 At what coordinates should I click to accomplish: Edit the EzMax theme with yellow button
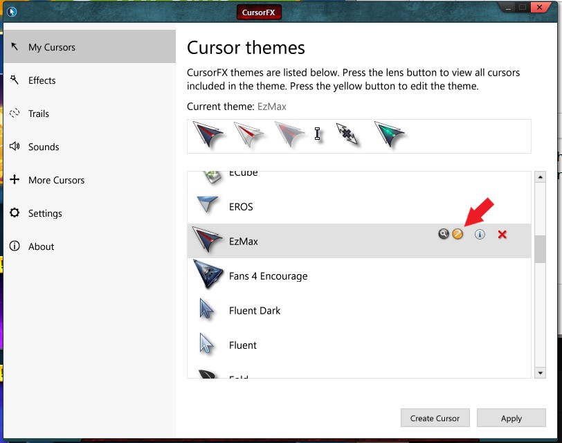(x=457, y=234)
